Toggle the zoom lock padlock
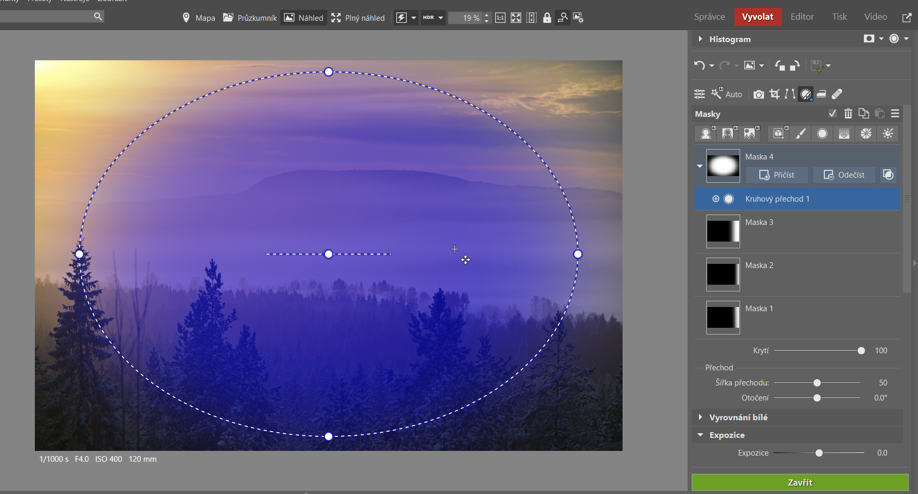Screen dimensions: 918x494 547,18
